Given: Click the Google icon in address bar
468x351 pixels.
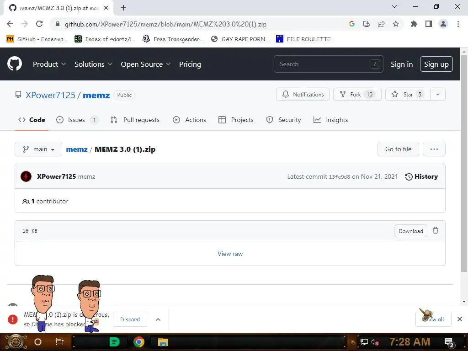Looking at the screenshot, I should pos(352,24).
